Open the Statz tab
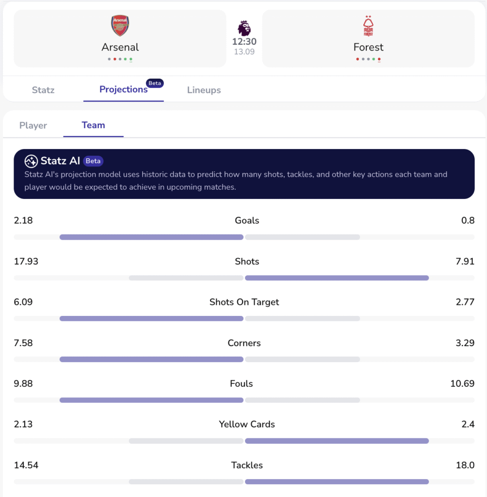 click(x=43, y=90)
